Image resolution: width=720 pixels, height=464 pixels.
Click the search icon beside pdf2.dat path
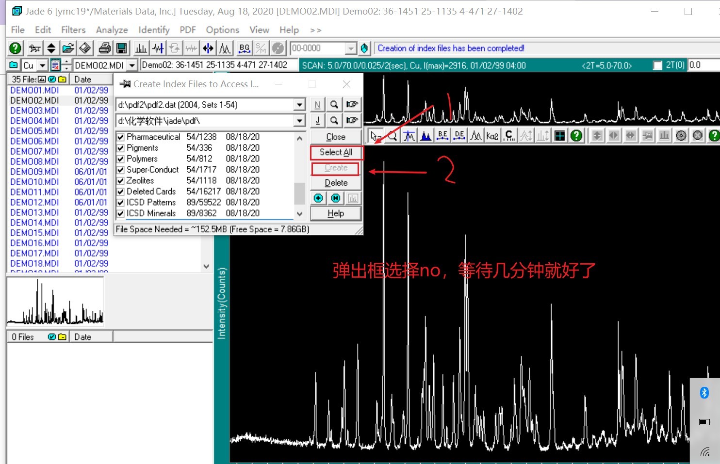(334, 104)
